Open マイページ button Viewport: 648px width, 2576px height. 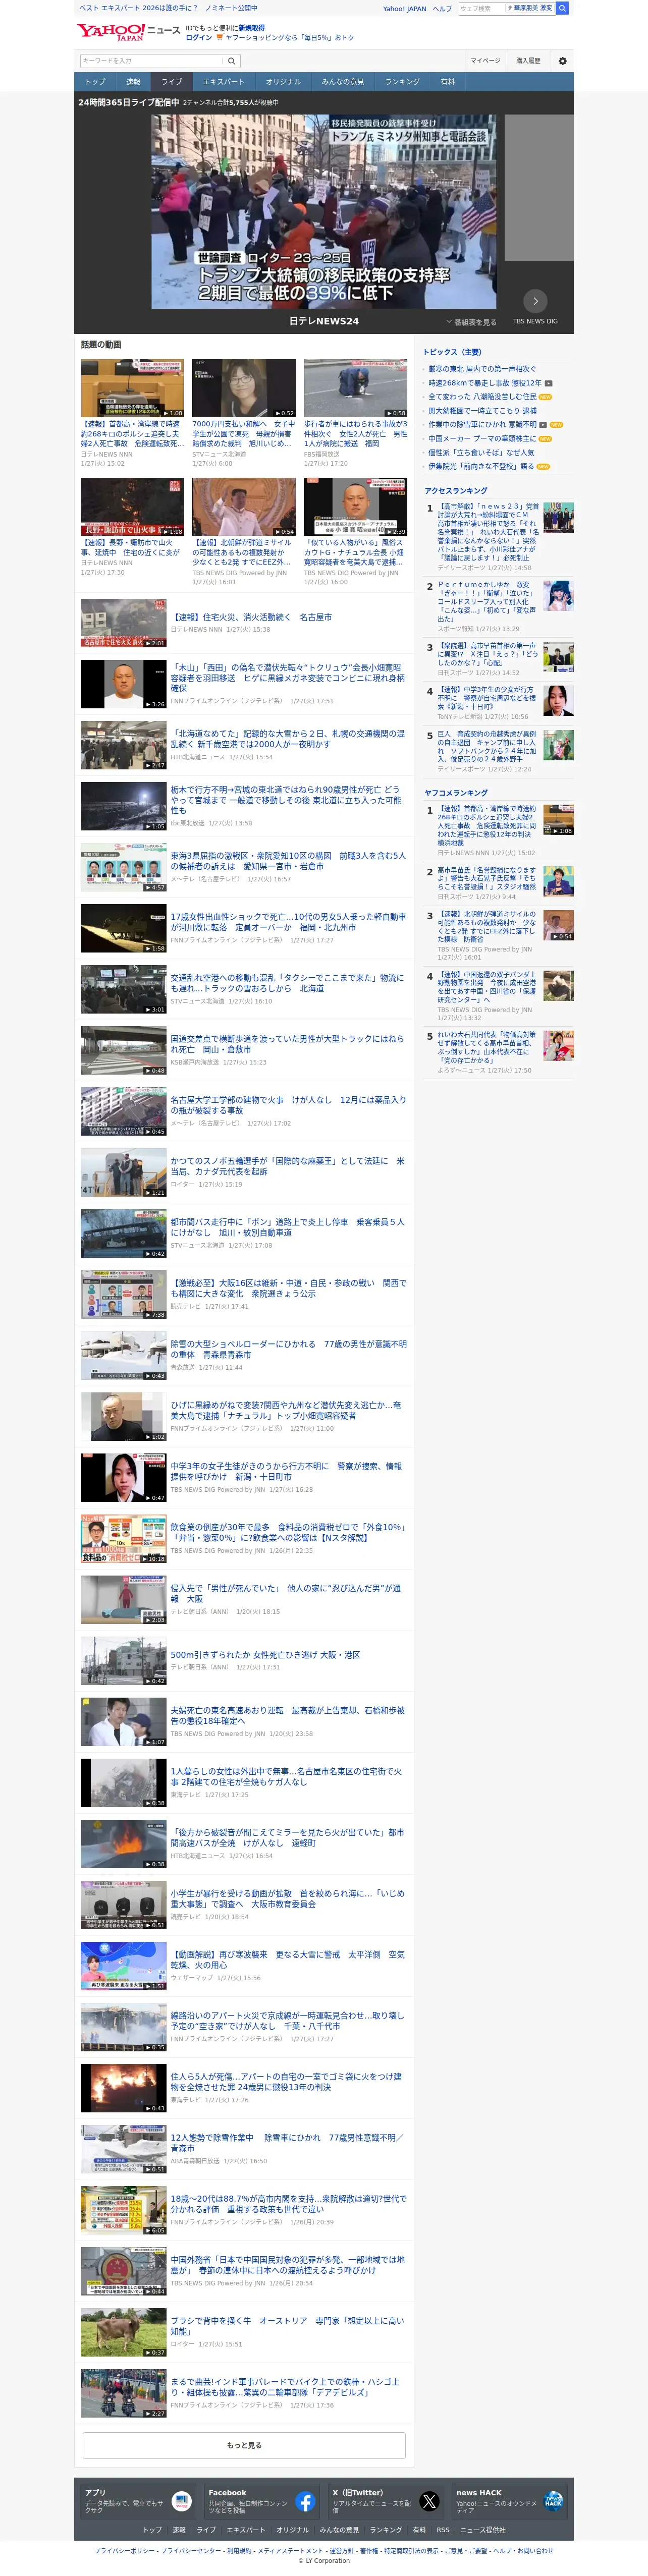[485, 61]
